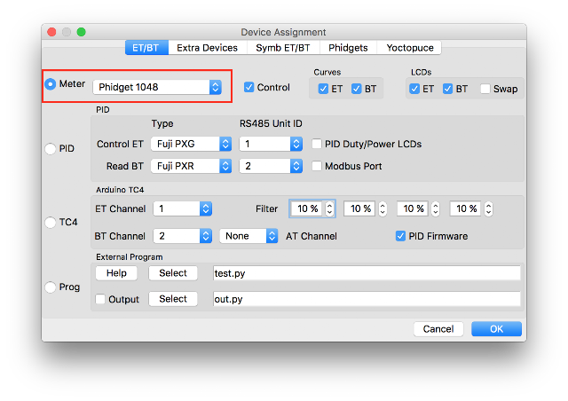568x401 pixels.
Task: Open the AT Channel None dropdown
Action: [248, 236]
